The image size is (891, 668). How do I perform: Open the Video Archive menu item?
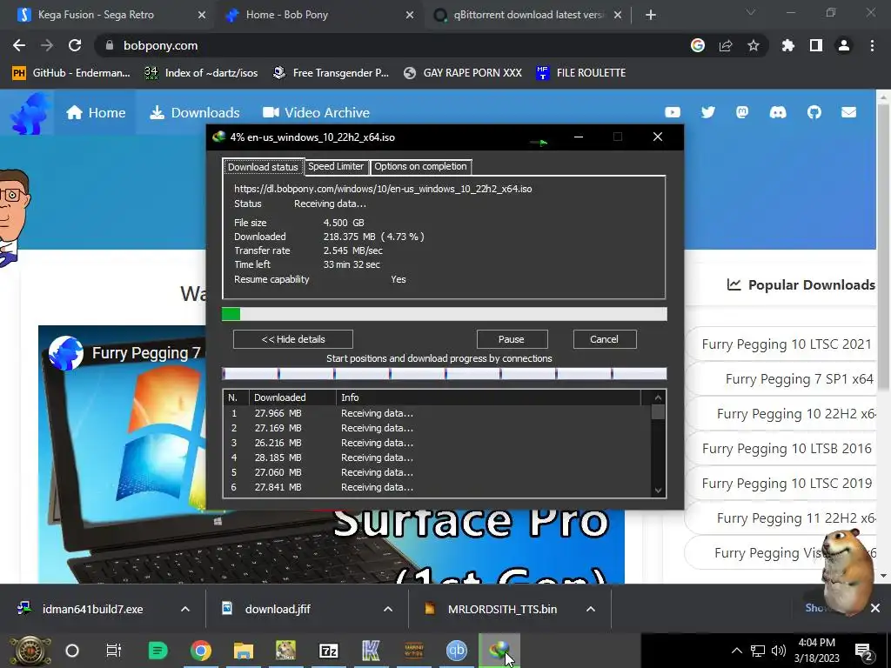tap(316, 112)
